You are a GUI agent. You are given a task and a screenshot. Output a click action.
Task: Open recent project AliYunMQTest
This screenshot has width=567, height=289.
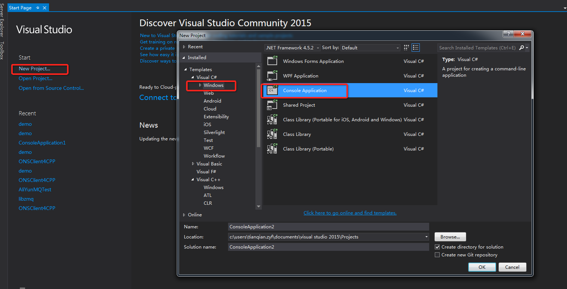point(35,190)
